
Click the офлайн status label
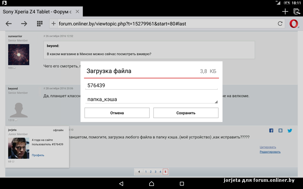coord(58,130)
